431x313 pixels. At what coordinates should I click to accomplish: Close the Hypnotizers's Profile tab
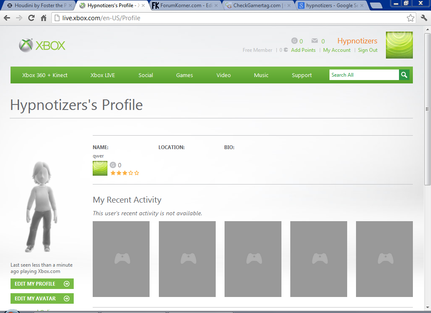143,5
